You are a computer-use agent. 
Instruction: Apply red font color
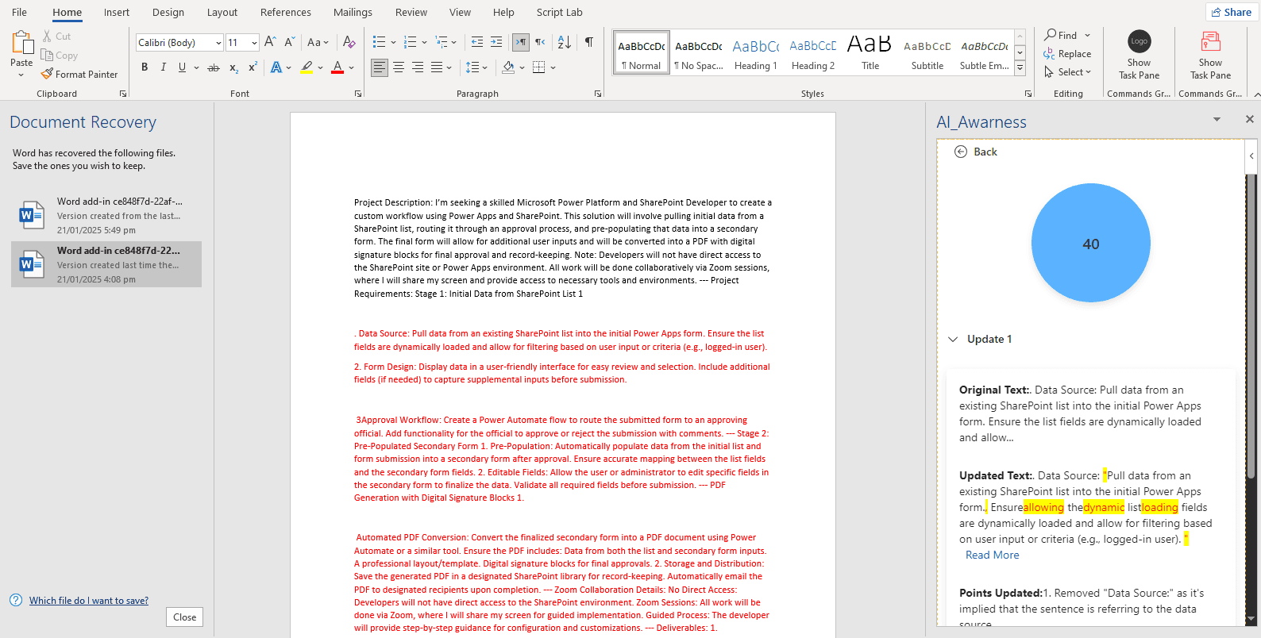(337, 67)
